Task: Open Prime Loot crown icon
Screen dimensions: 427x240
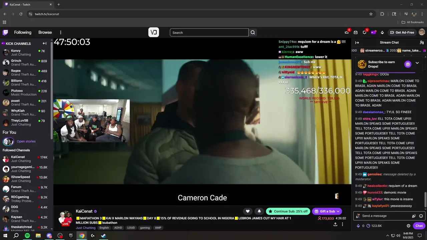Action: point(347,32)
